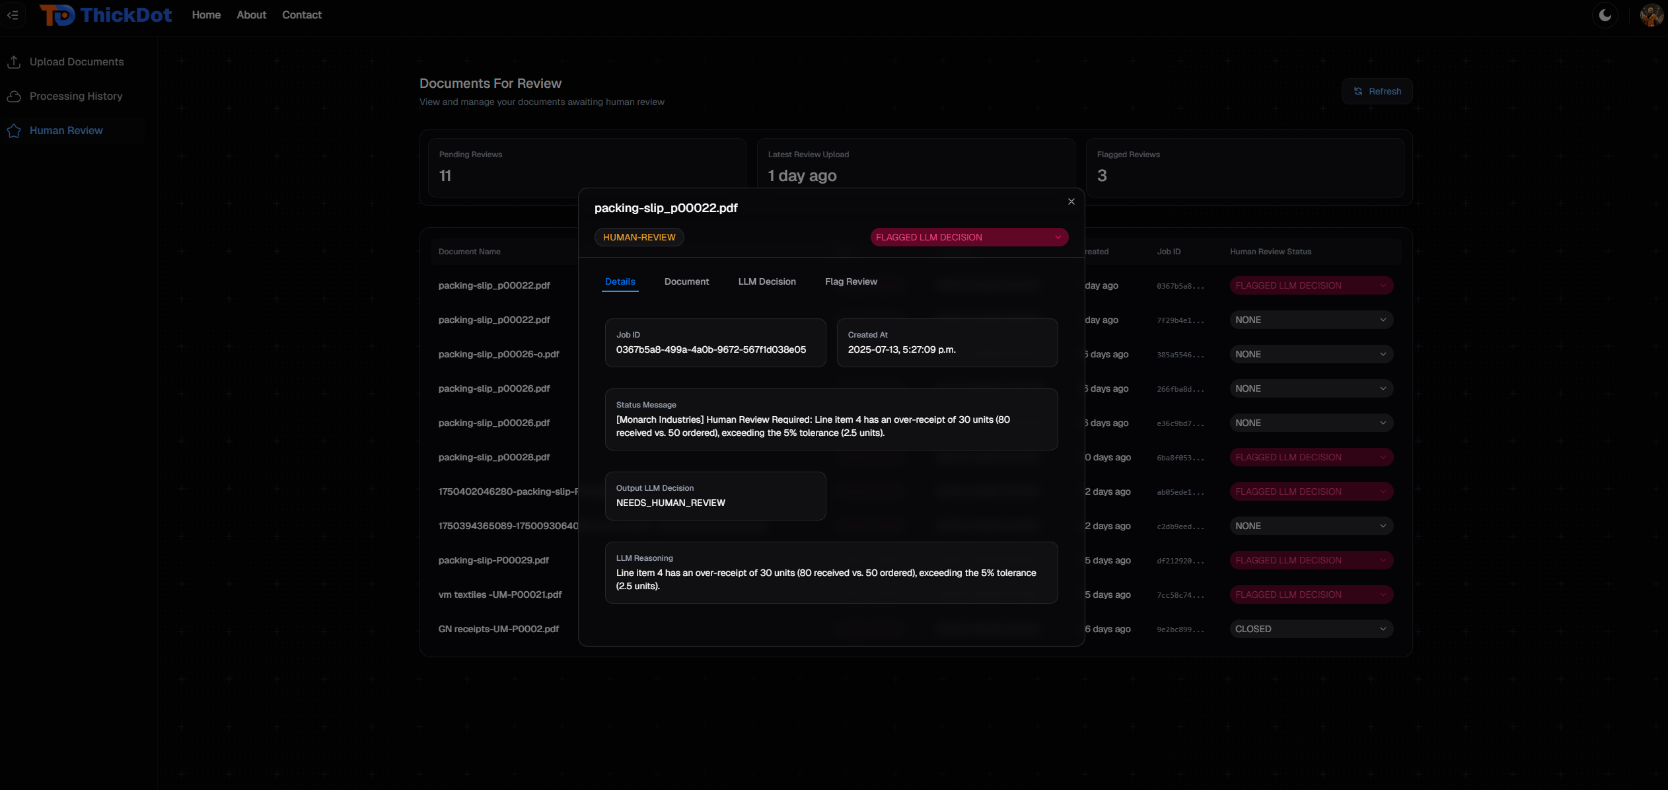Click the Upload Documents sidebar icon
This screenshot has width=1668, height=790.
point(14,61)
